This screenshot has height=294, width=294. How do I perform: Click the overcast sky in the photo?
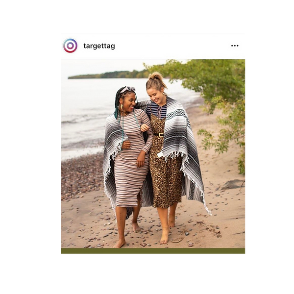[x=105, y=66]
